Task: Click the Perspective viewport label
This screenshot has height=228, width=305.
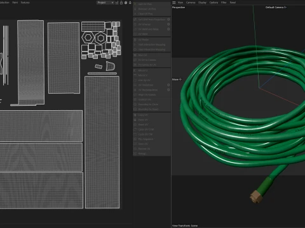Action: (179, 8)
